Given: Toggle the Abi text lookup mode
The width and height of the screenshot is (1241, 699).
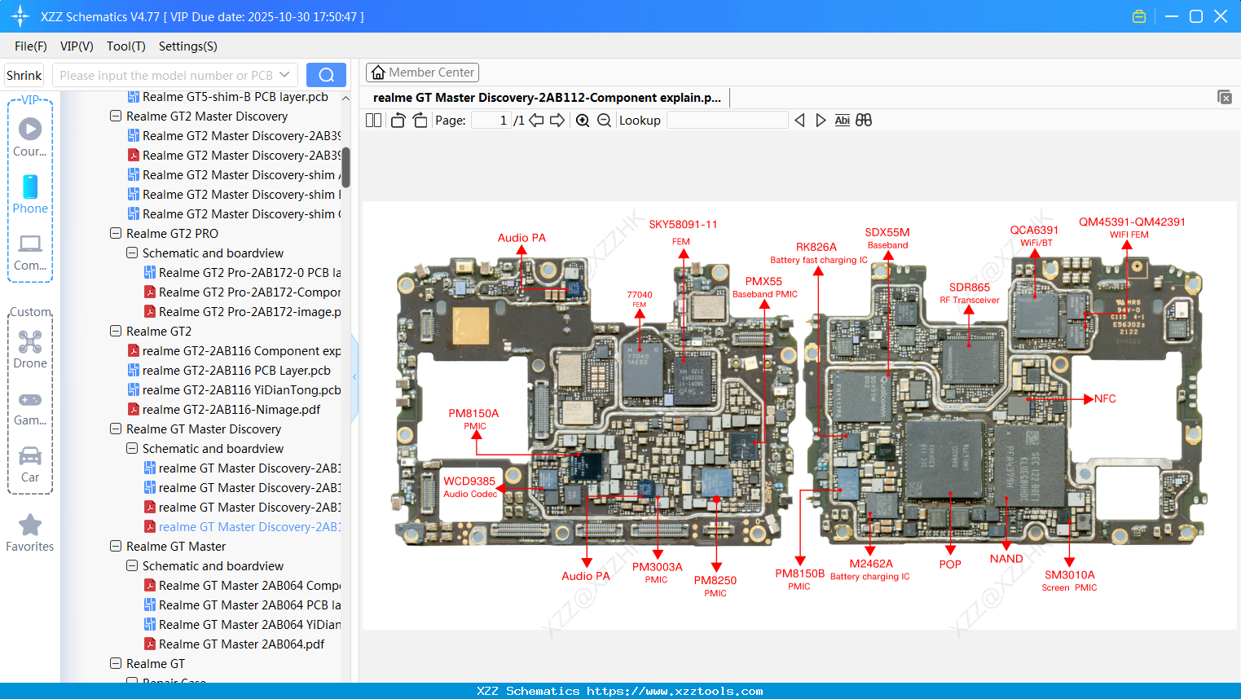Looking at the screenshot, I should tap(842, 120).
